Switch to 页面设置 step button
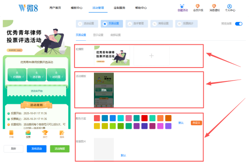Viewport: 249px width, 162px height. (x=112, y=24)
